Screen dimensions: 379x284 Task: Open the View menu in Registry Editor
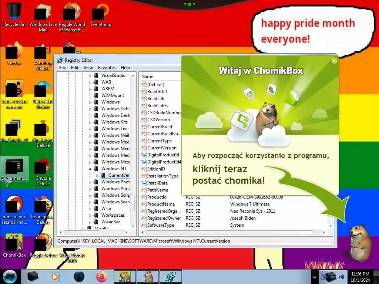point(88,68)
